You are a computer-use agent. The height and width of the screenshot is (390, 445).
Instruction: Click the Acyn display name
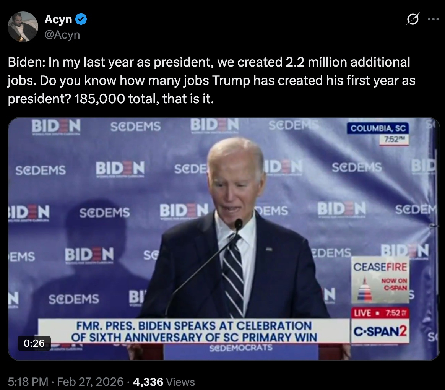58,19
